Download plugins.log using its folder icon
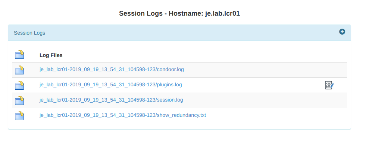The image size is (372, 144). [19, 85]
